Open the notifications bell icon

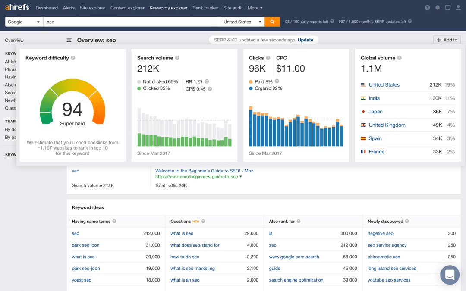pyautogui.click(x=438, y=8)
